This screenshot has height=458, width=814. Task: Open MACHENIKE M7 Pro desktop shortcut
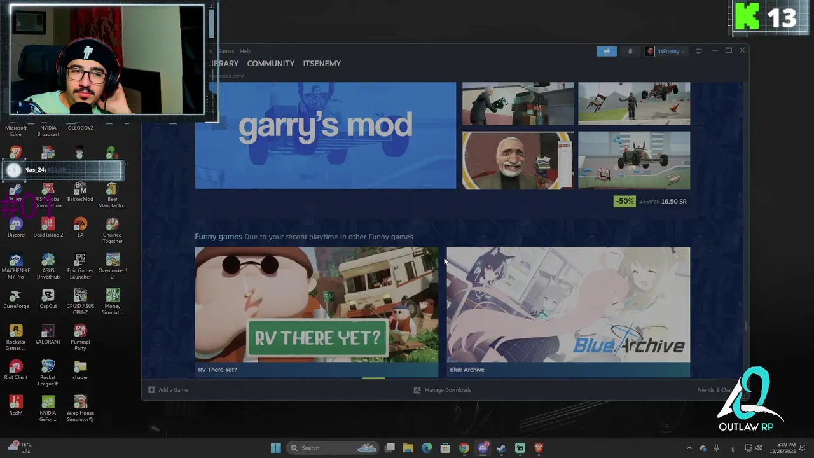[x=16, y=266]
